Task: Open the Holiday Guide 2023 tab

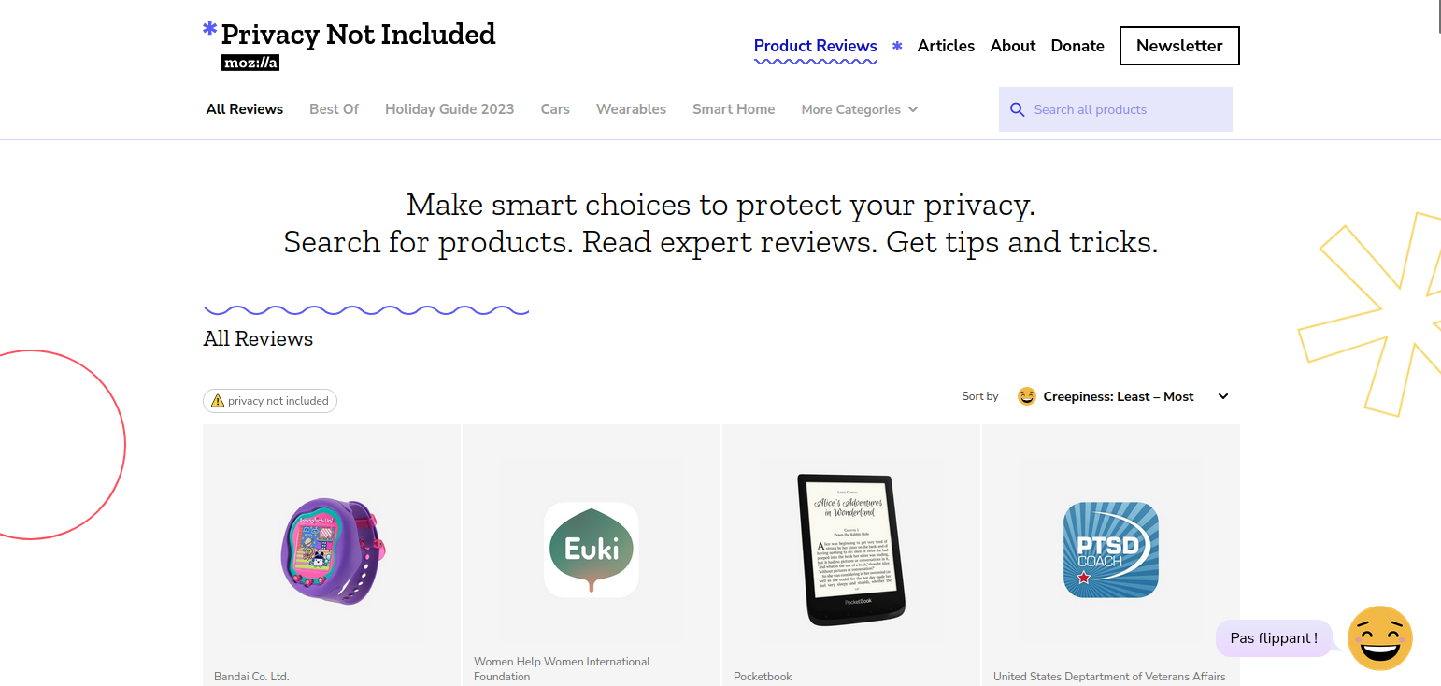Action: coord(449,109)
